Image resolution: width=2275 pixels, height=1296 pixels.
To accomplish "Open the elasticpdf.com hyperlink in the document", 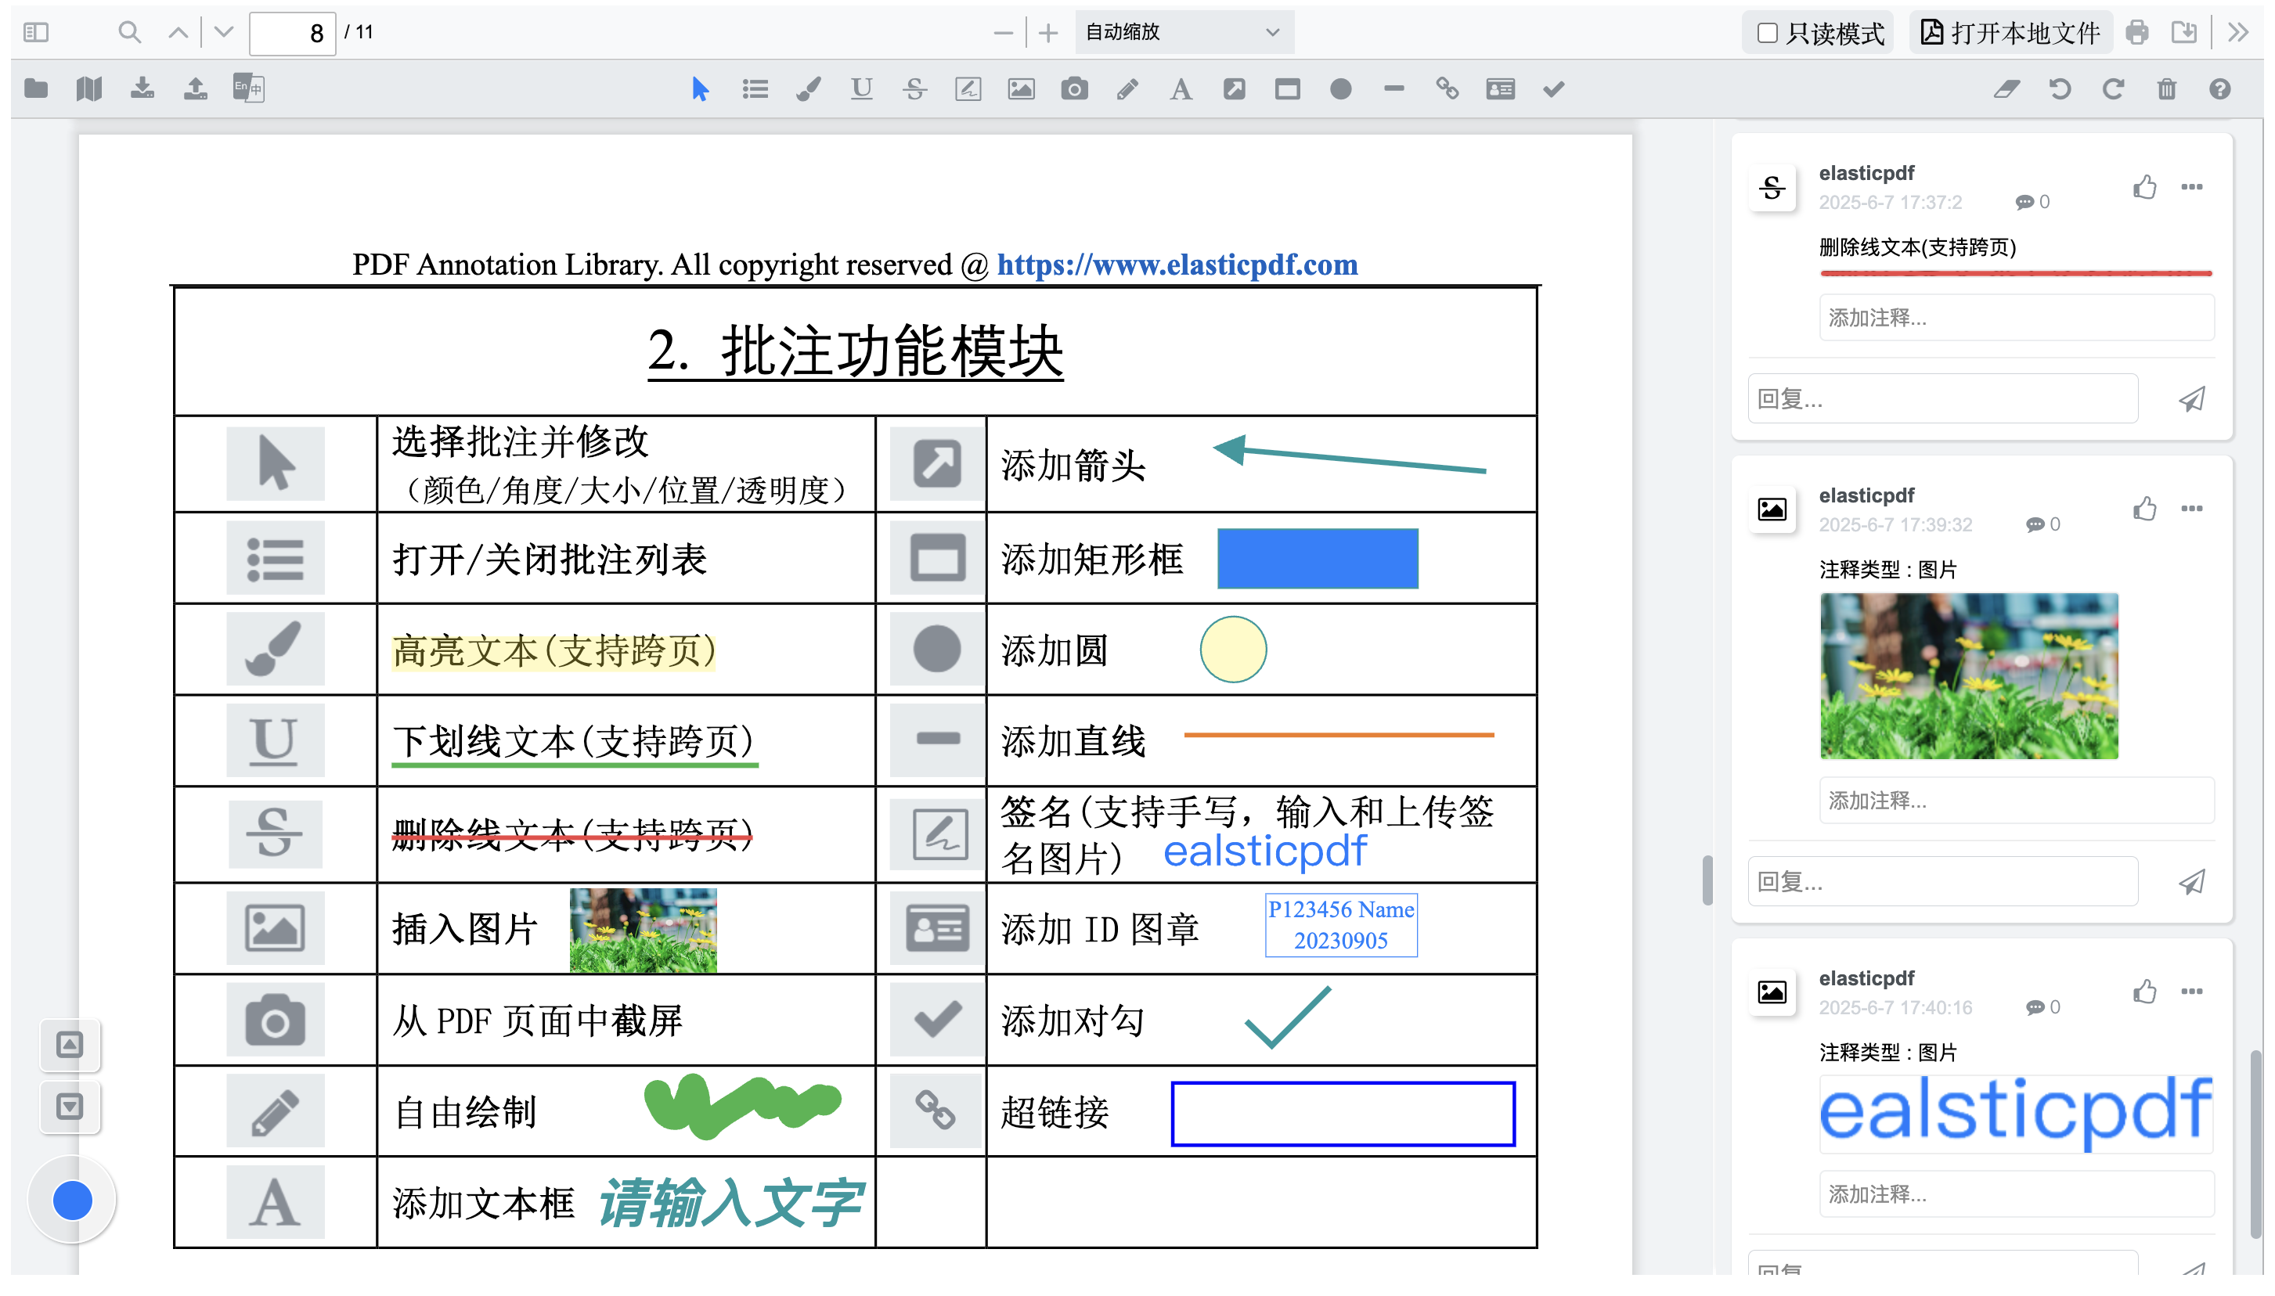I will coord(1177,265).
